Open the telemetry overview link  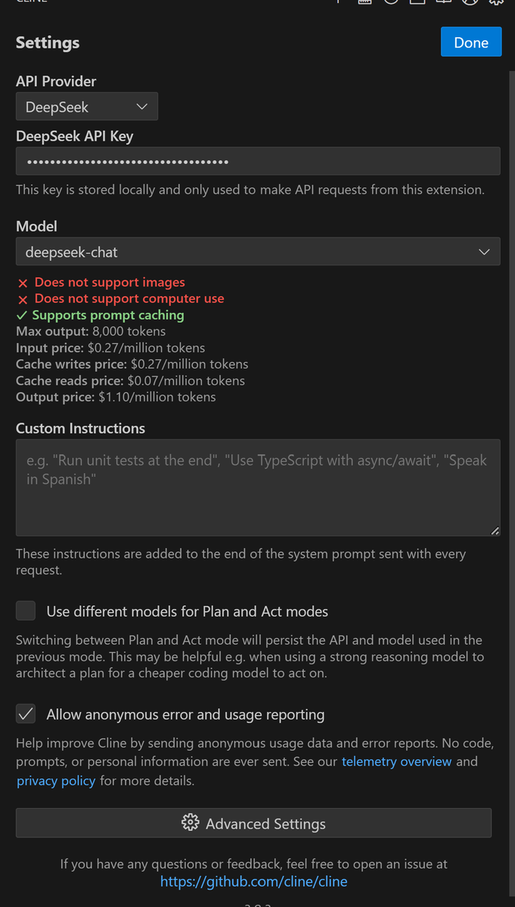pyautogui.click(x=396, y=761)
